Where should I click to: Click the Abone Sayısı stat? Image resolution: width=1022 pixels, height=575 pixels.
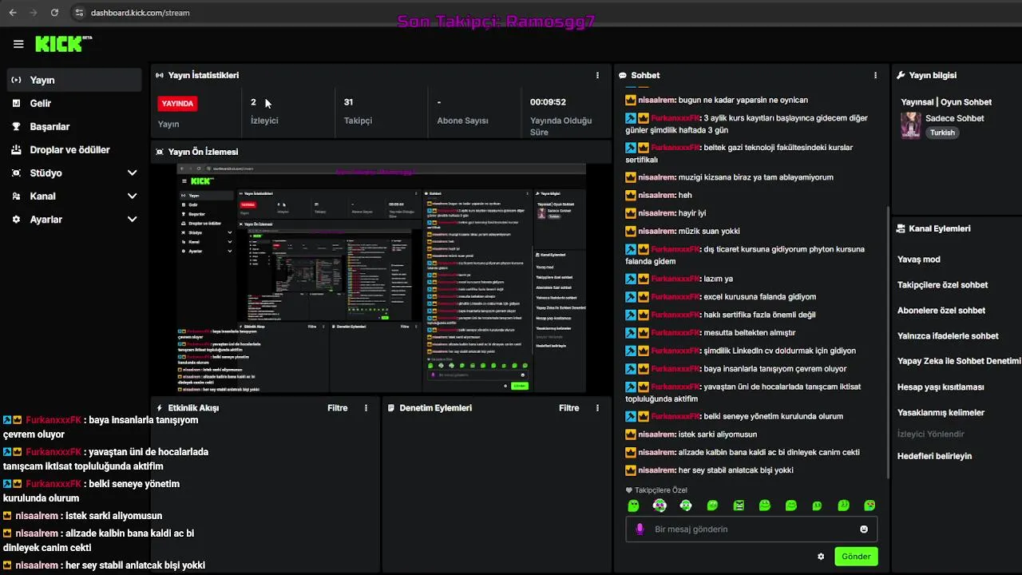click(462, 121)
